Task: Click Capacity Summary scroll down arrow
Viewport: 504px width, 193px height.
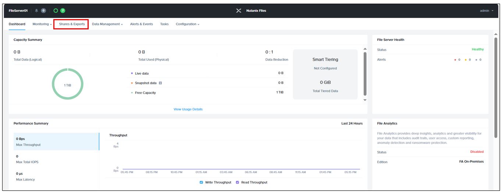Action: pyautogui.click(x=365, y=100)
